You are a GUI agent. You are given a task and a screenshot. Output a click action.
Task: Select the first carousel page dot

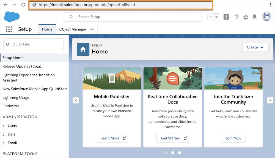click(x=166, y=153)
